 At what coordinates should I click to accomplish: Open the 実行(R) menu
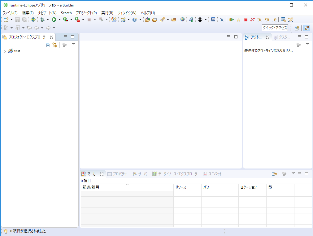click(107, 13)
